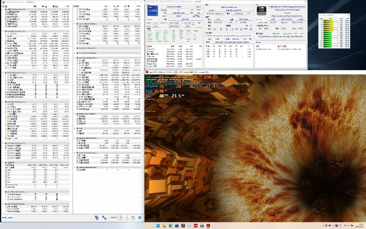Toggle the network icon in the system tray
This screenshot has height=229, width=366.
[x=345, y=225]
